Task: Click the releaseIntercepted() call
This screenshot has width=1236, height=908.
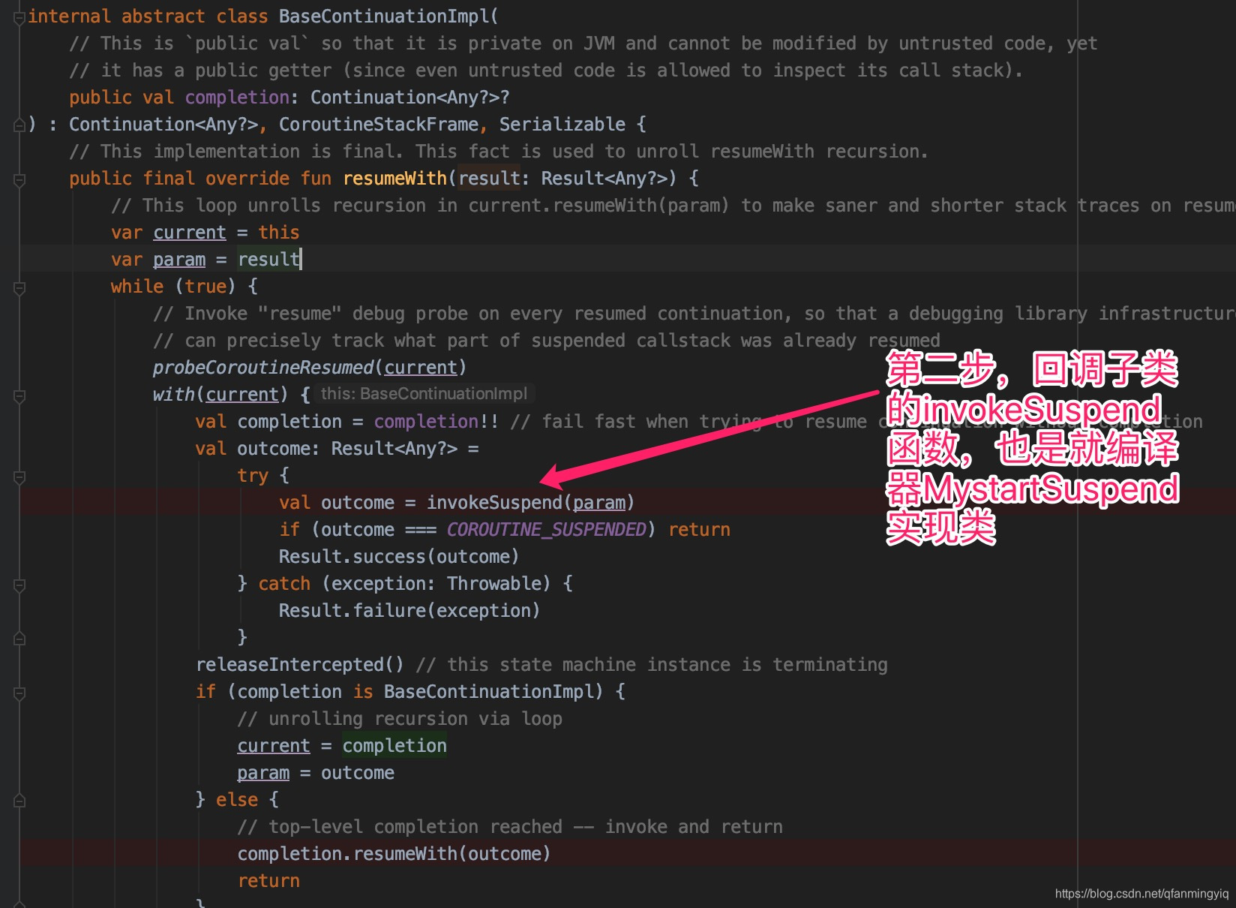Action: (x=300, y=665)
